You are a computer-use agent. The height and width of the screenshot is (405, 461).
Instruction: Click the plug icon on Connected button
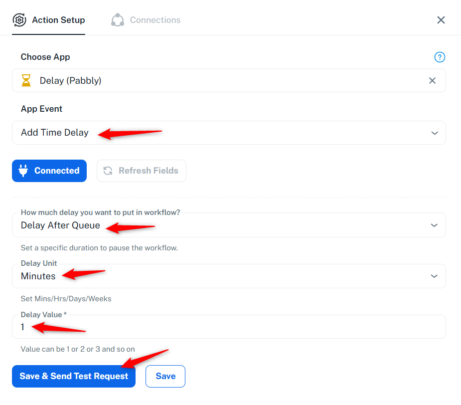[x=23, y=171]
